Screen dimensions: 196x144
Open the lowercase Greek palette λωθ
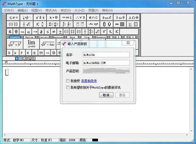pos(120,18)
